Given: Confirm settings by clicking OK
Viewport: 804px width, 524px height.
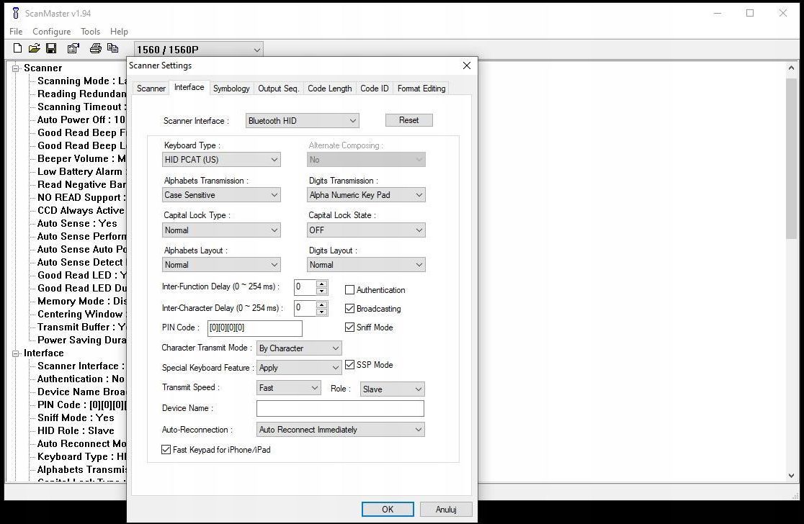Looking at the screenshot, I should (388, 509).
